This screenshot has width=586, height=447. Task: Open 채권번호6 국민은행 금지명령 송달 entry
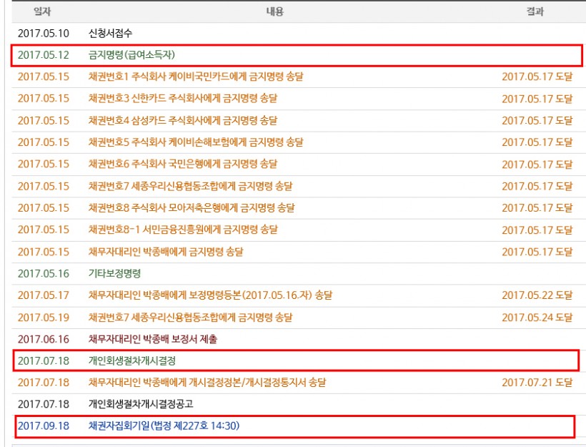click(183, 164)
